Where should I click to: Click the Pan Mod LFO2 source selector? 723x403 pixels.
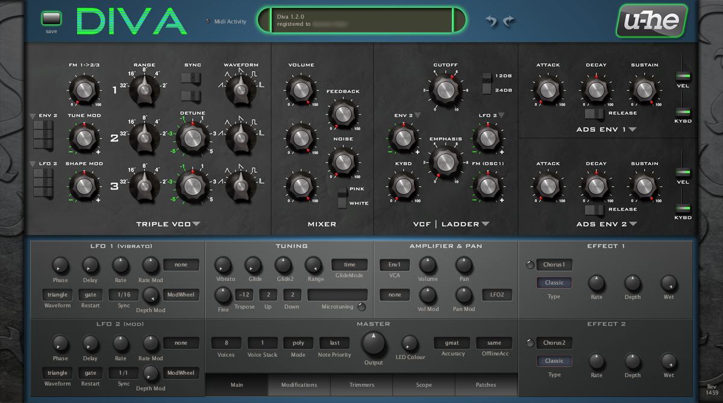tap(497, 295)
